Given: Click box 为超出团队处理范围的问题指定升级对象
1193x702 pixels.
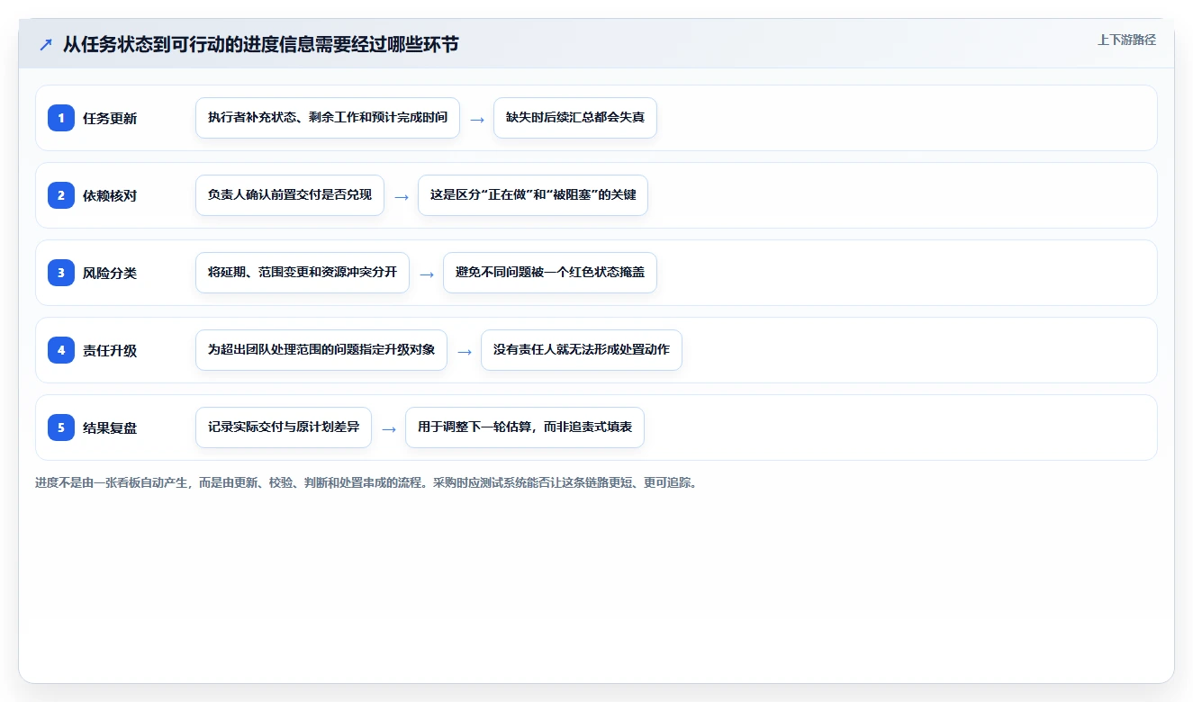Looking at the screenshot, I should click(321, 350).
